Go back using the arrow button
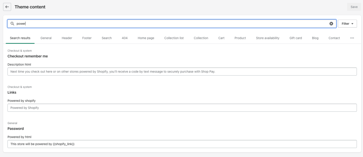 pyautogui.click(x=7, y=7)
